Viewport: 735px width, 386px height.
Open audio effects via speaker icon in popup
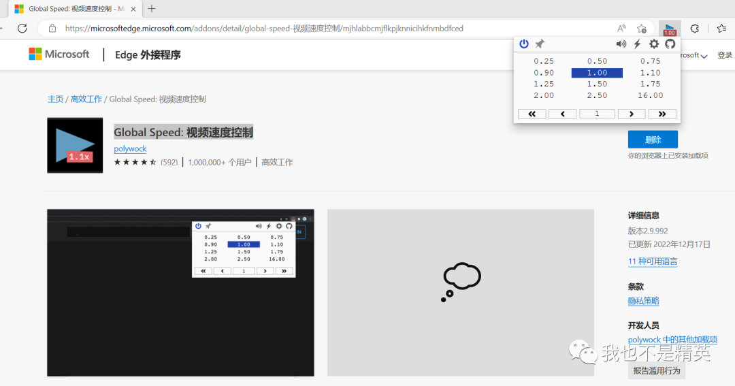coord(621,44)
